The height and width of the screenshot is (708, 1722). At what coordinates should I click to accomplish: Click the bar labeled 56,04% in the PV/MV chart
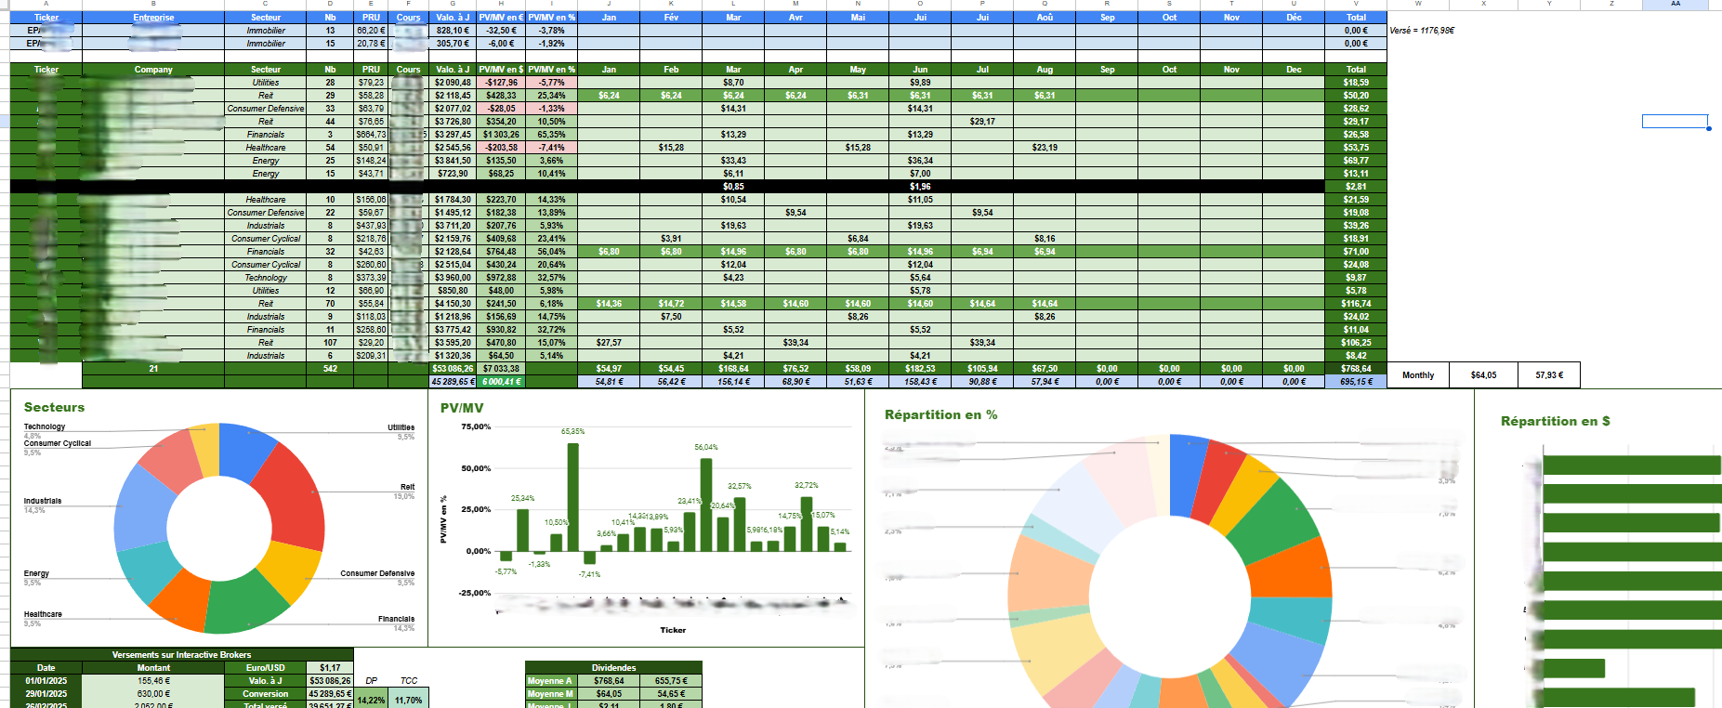click(x=706, y=505)
